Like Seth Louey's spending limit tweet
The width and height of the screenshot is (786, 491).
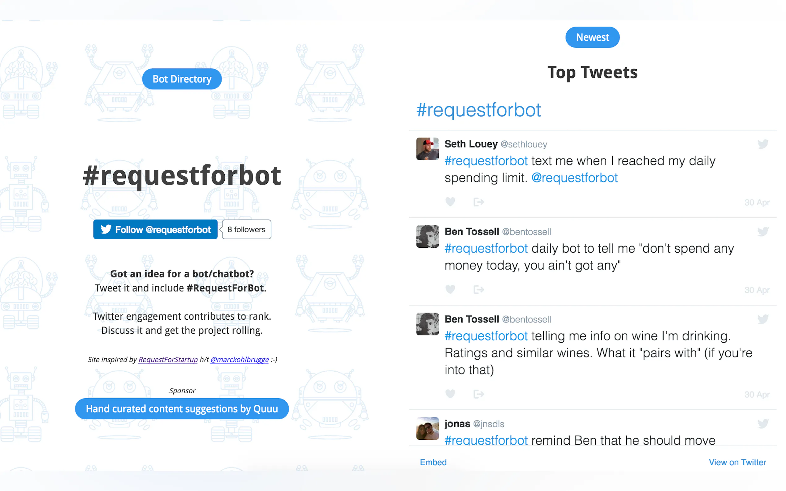[x=450, y=202]
